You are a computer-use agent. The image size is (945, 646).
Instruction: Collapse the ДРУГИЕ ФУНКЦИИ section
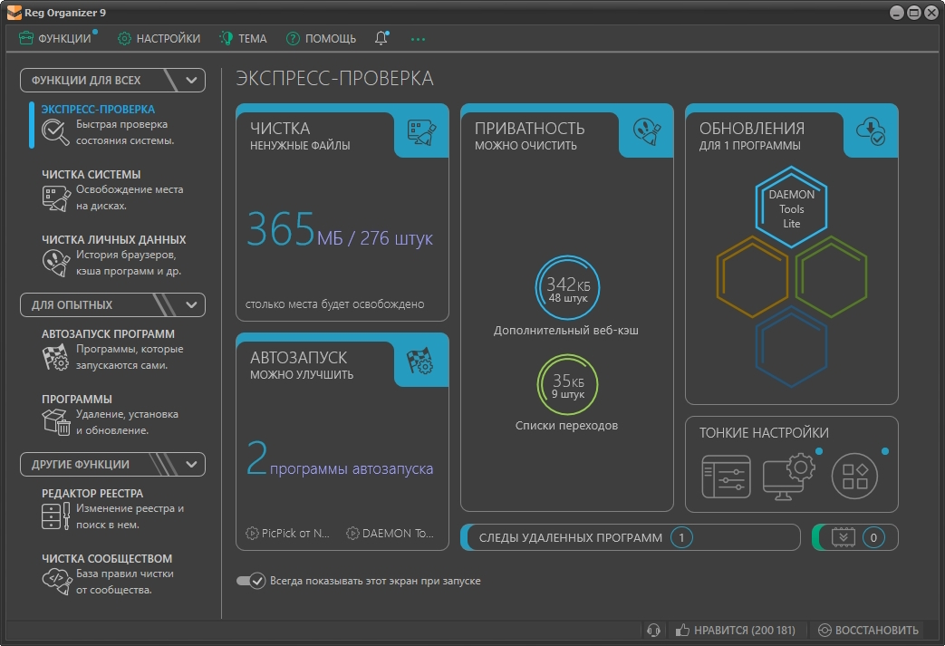point(191,464)
